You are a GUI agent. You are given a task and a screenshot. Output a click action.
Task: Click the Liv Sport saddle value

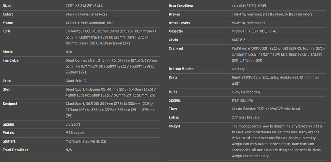73,124
